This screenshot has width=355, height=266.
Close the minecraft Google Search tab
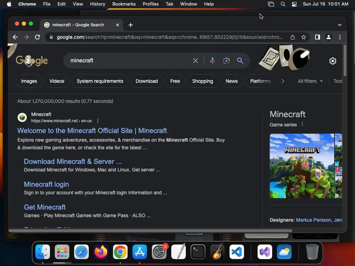[118, 25]
